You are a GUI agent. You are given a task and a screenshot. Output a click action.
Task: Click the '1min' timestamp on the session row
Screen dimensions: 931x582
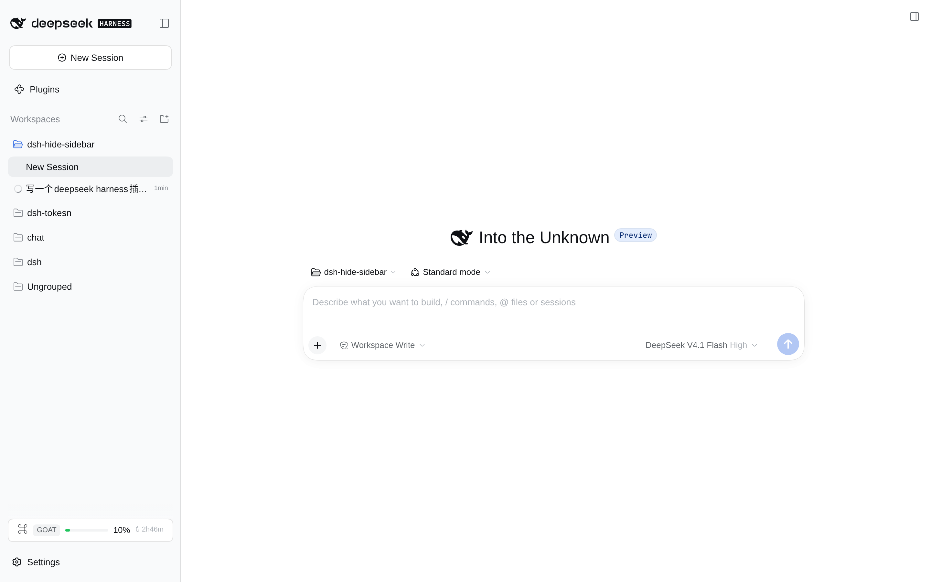point(161,188)
